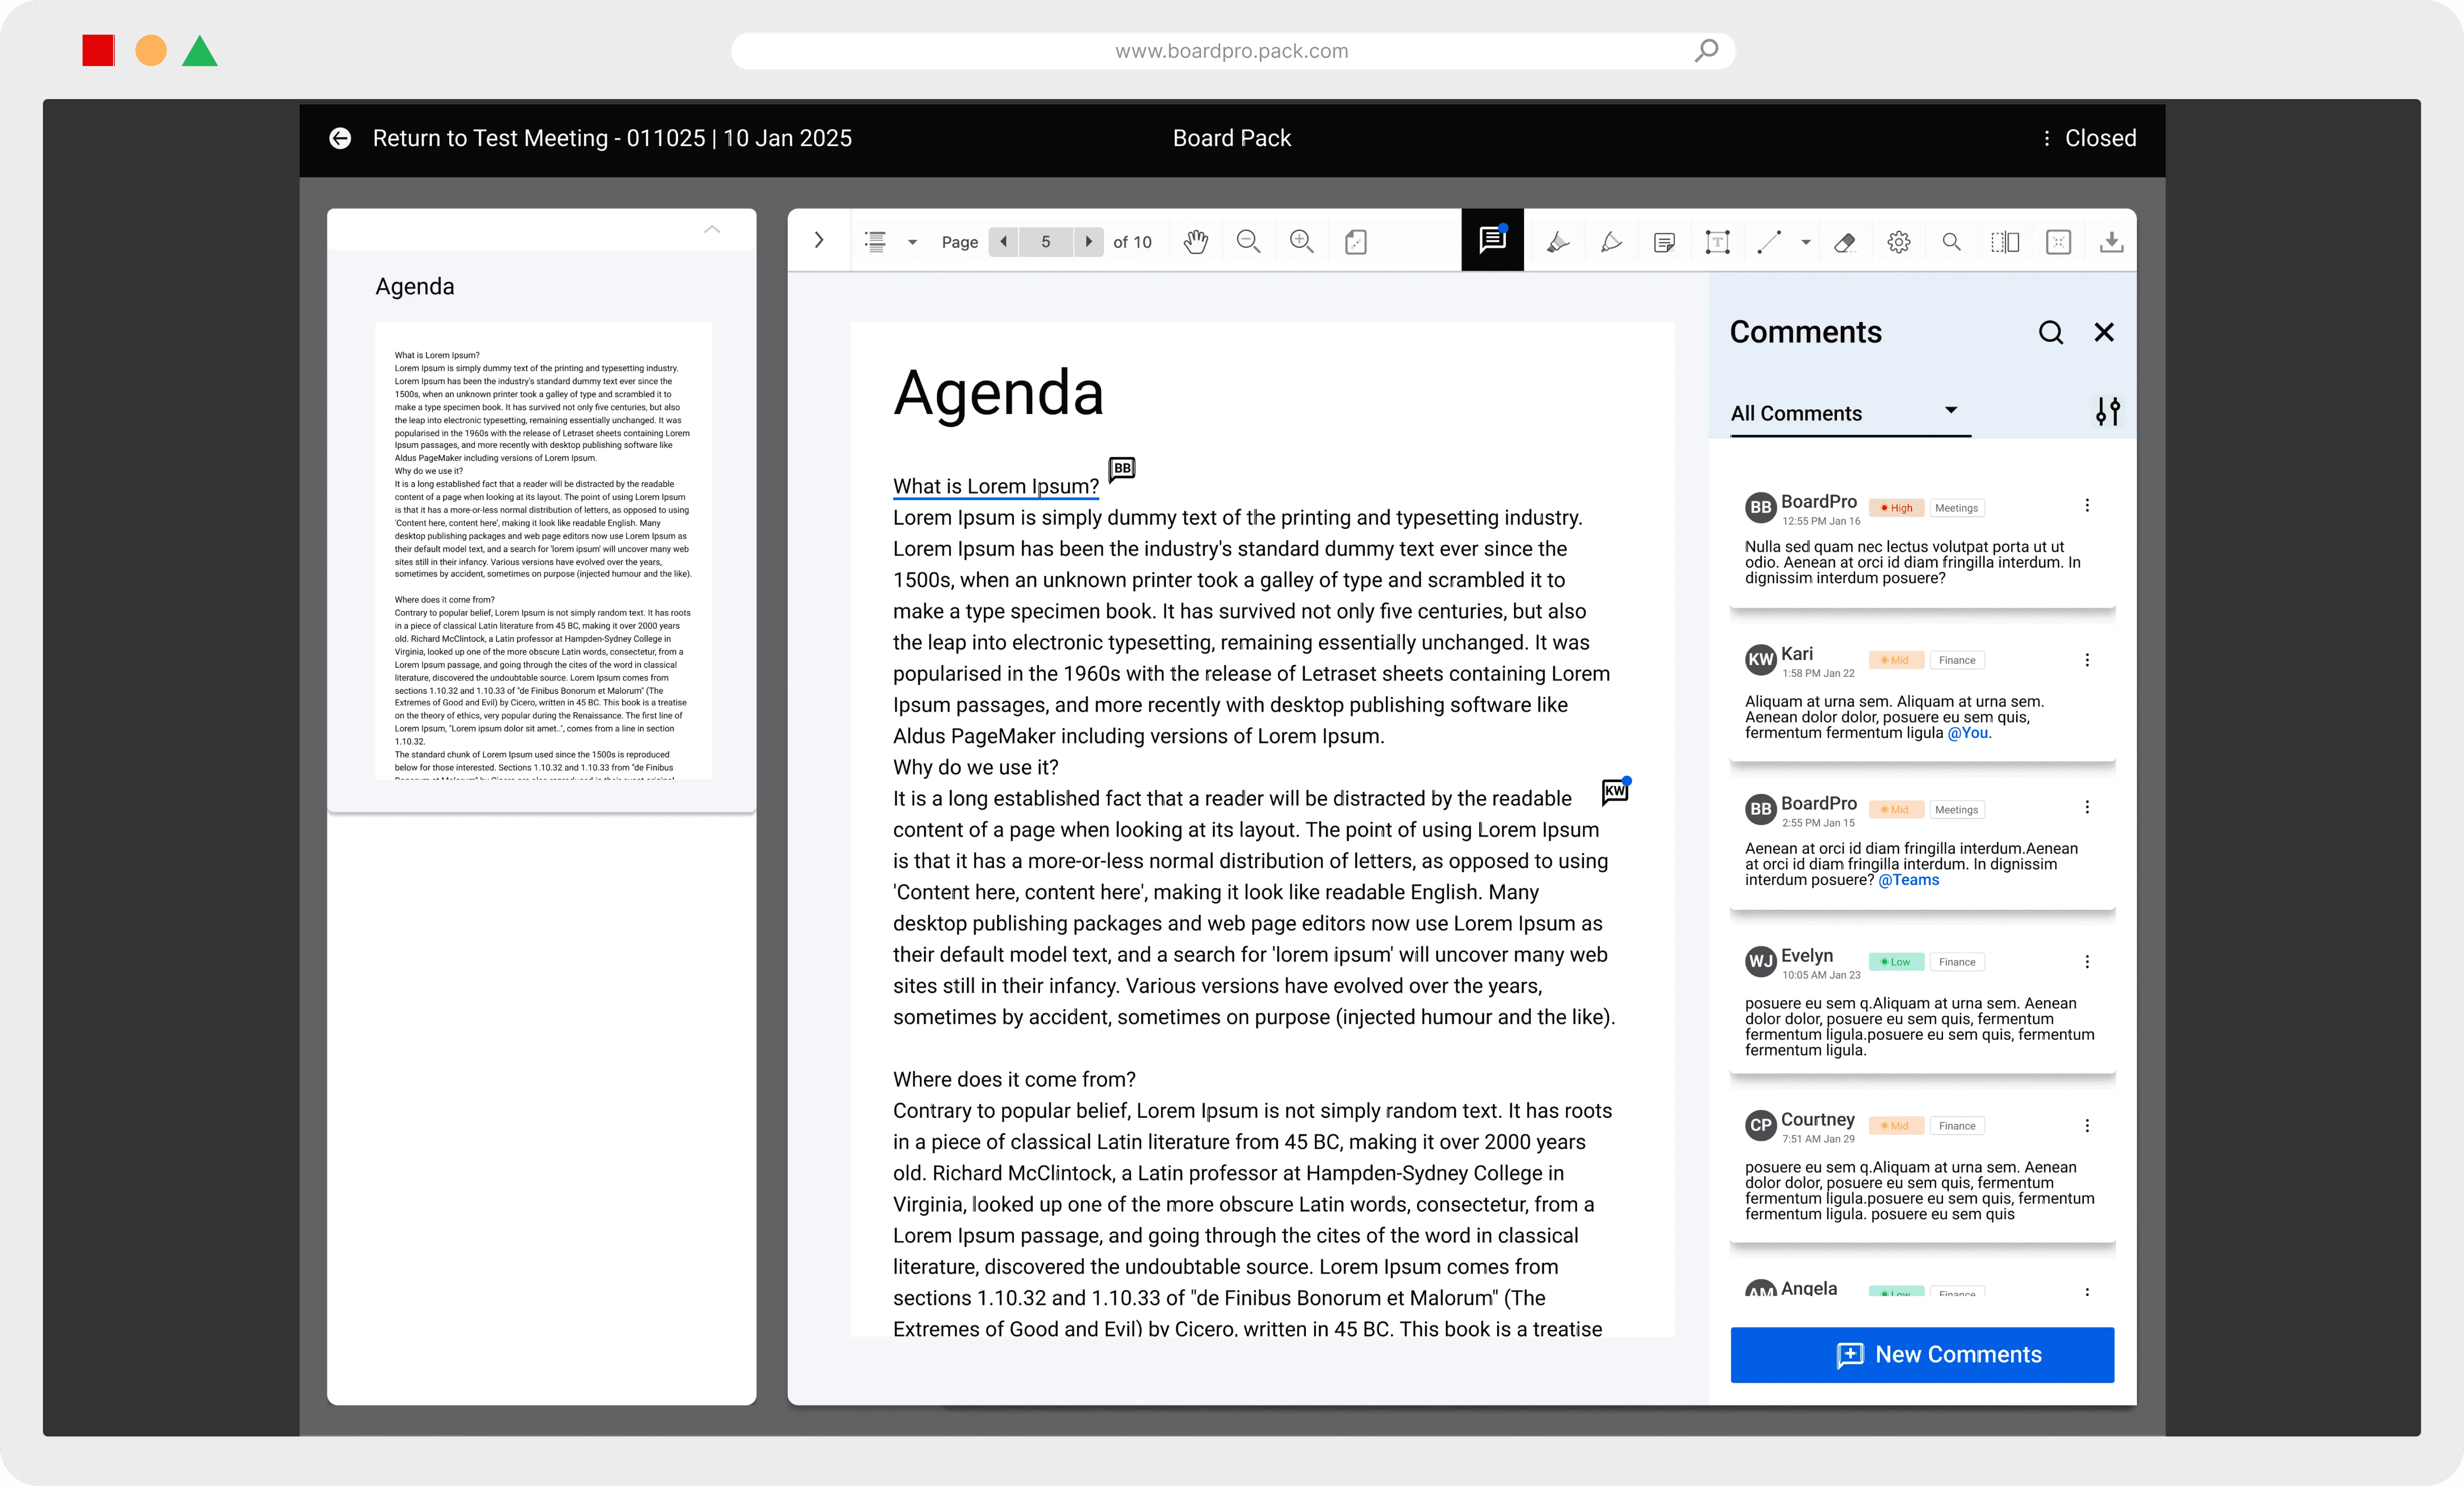2464x1486 pixels.
Task: Click the fullscreen view icon
Action: tap(2058, 241)
